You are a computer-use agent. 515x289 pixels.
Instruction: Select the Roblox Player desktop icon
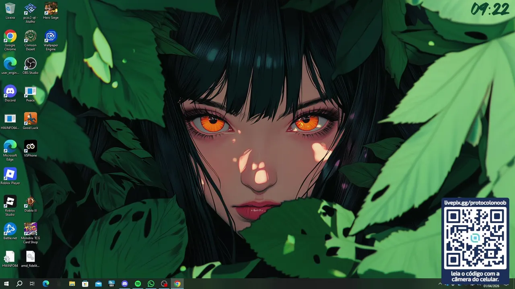[x=10, y=176]
